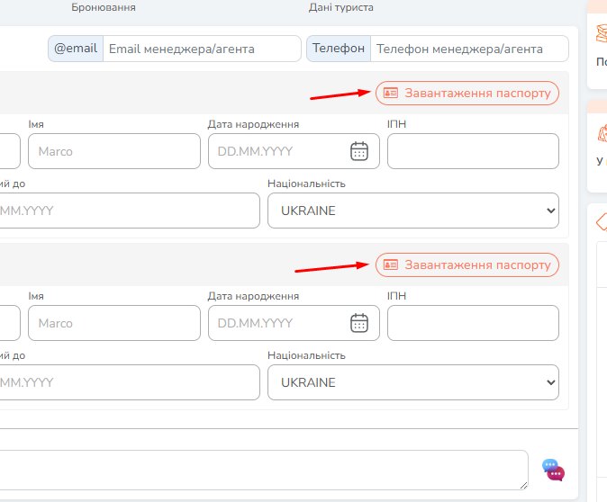Click first tourist's Дата народження field
The height and width of the screenshot is (502, 607).
[294, 151]
